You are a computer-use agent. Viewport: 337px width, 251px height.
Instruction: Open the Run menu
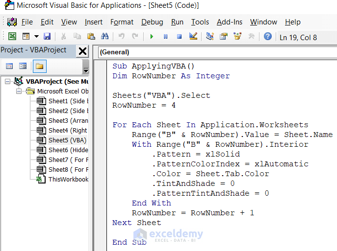[x=177, y=22]
